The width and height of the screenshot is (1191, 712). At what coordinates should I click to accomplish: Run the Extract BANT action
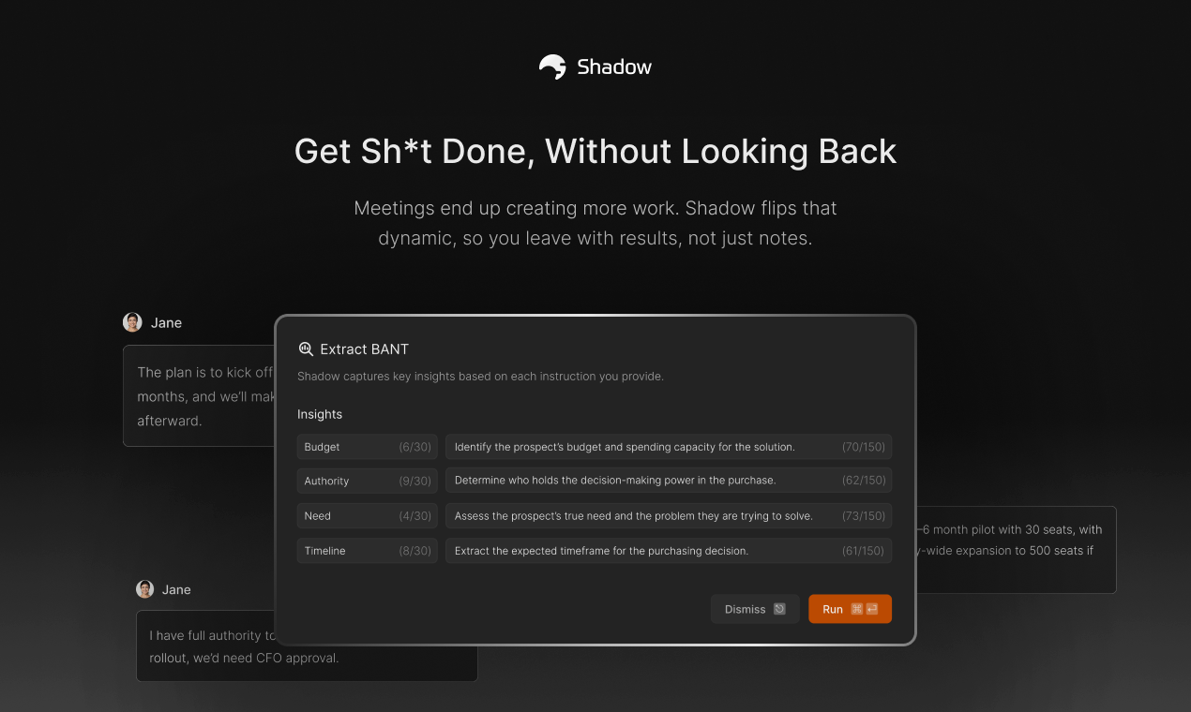(850, 609)
